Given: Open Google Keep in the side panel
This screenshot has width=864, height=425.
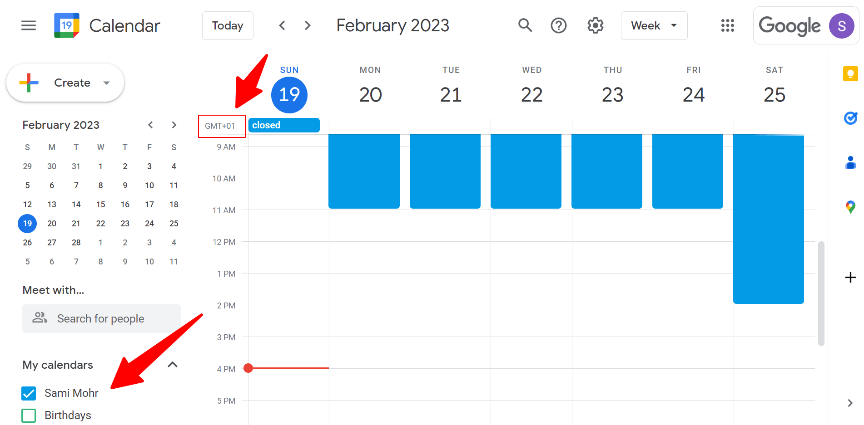Looking at the screenshot, I should tap(850, 74).
